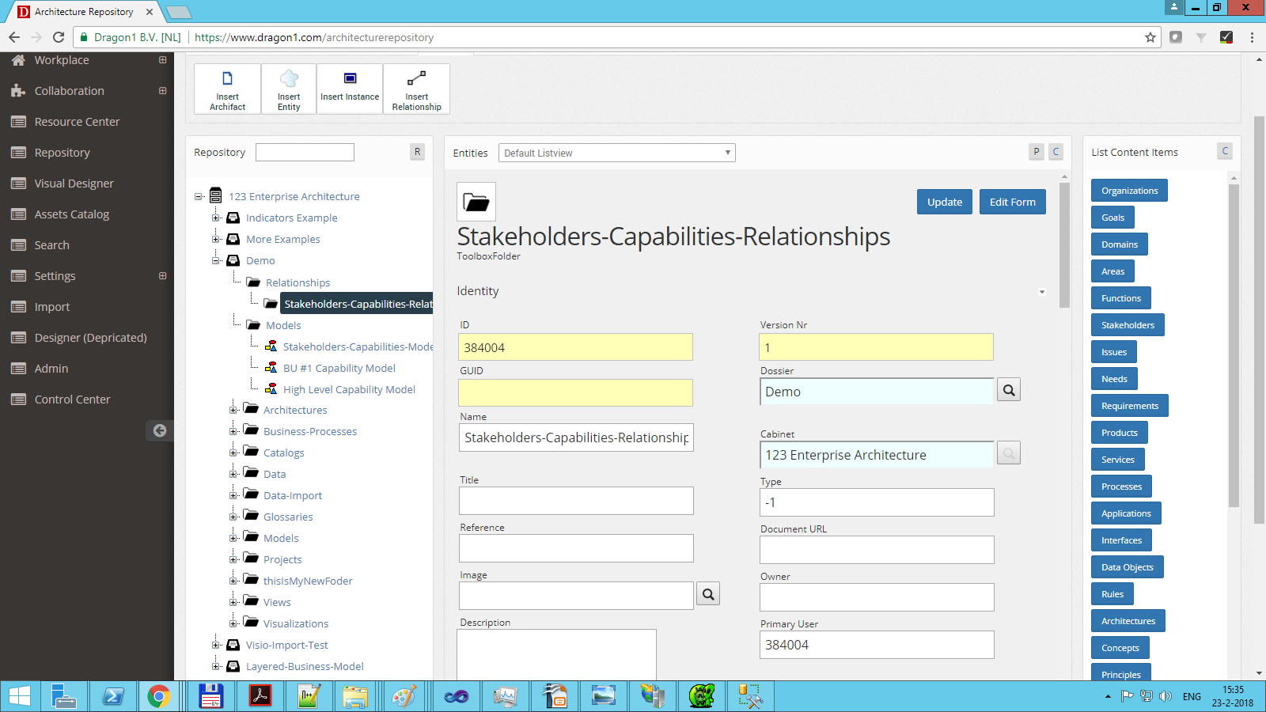This screenshot has height=712, width=1266.
Task: Click the Stakeholders content item button
Action: point(1128,325)
